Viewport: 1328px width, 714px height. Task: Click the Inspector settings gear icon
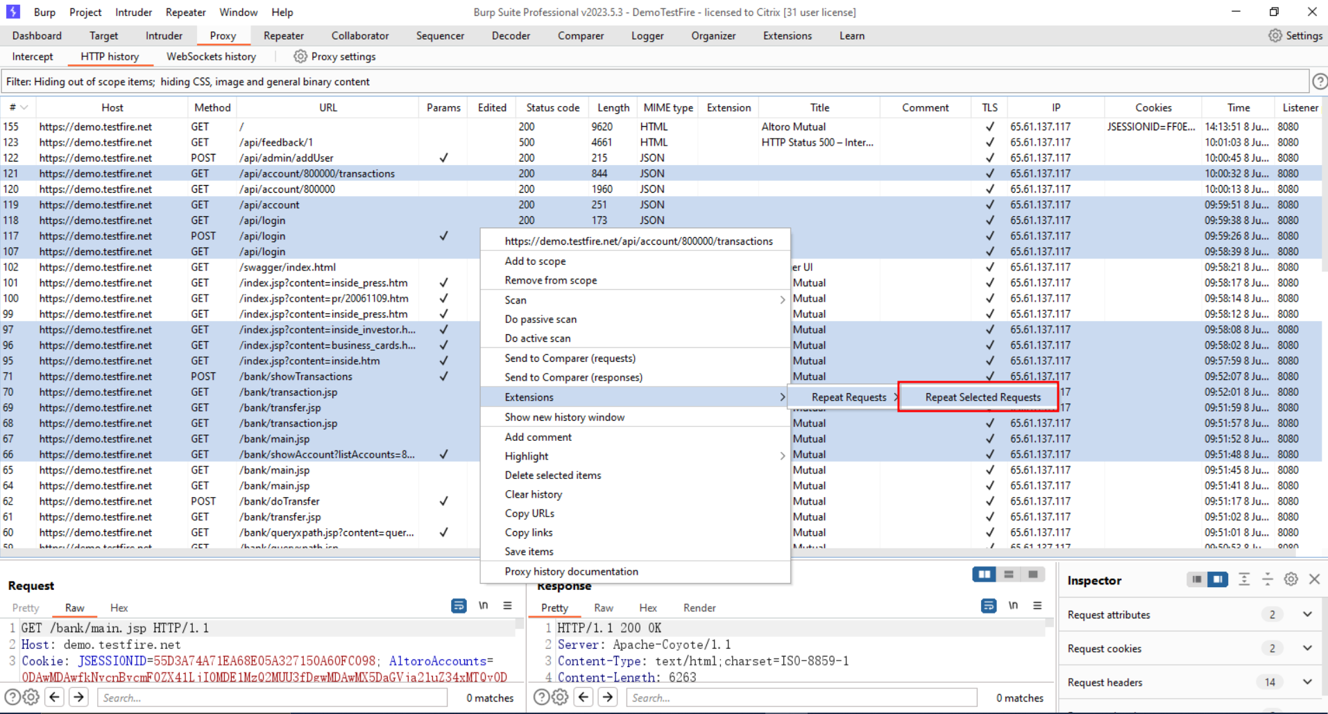point(1291,580)
